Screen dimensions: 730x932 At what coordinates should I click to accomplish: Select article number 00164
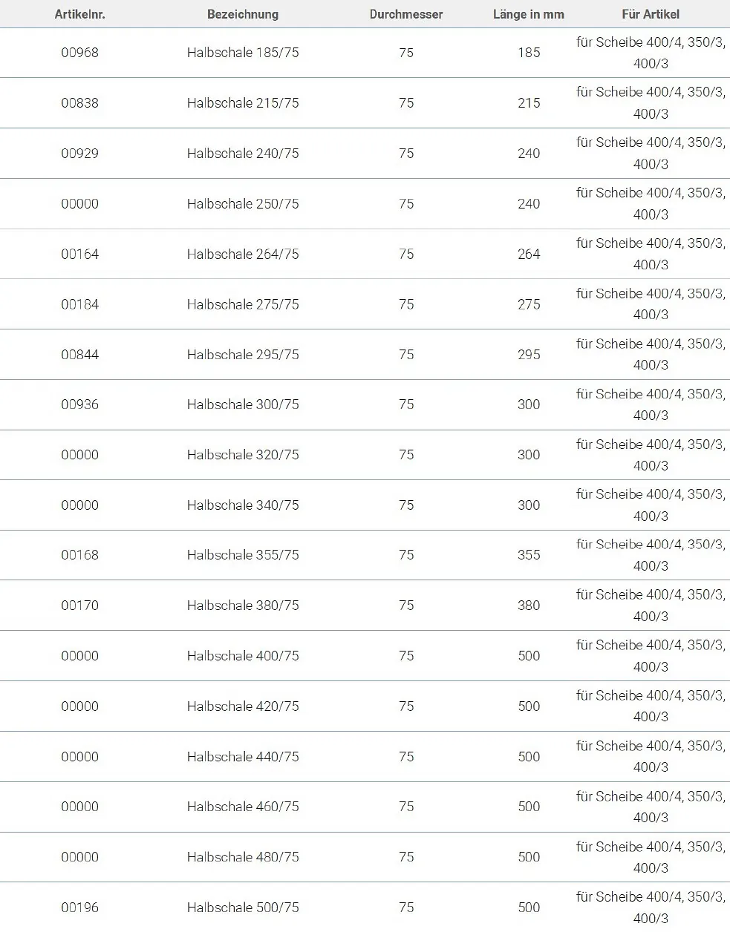pos(79,254)
